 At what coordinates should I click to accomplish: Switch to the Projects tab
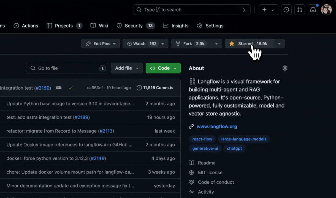click(x=64, y=26)
